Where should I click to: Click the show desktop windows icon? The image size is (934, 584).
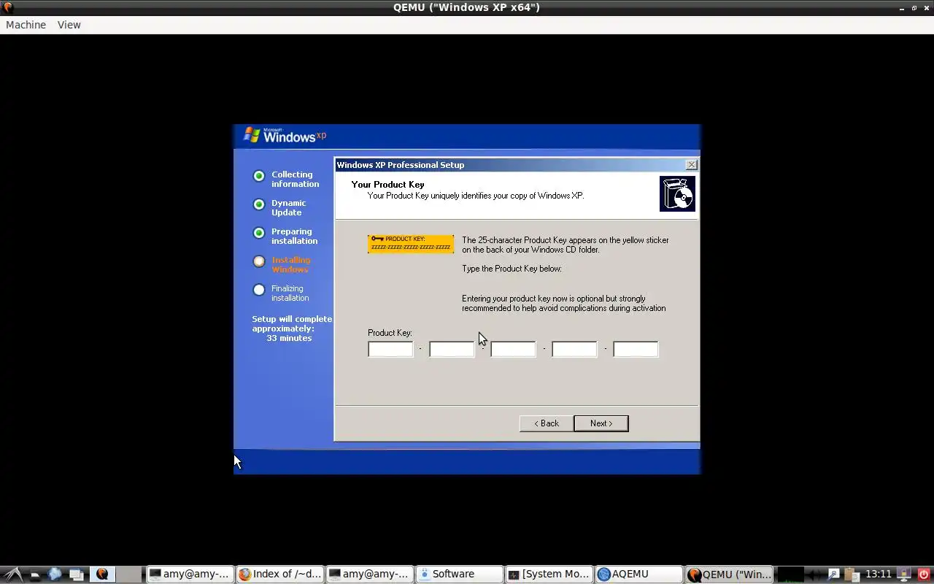pyautogui.click(x=77, y=575)
